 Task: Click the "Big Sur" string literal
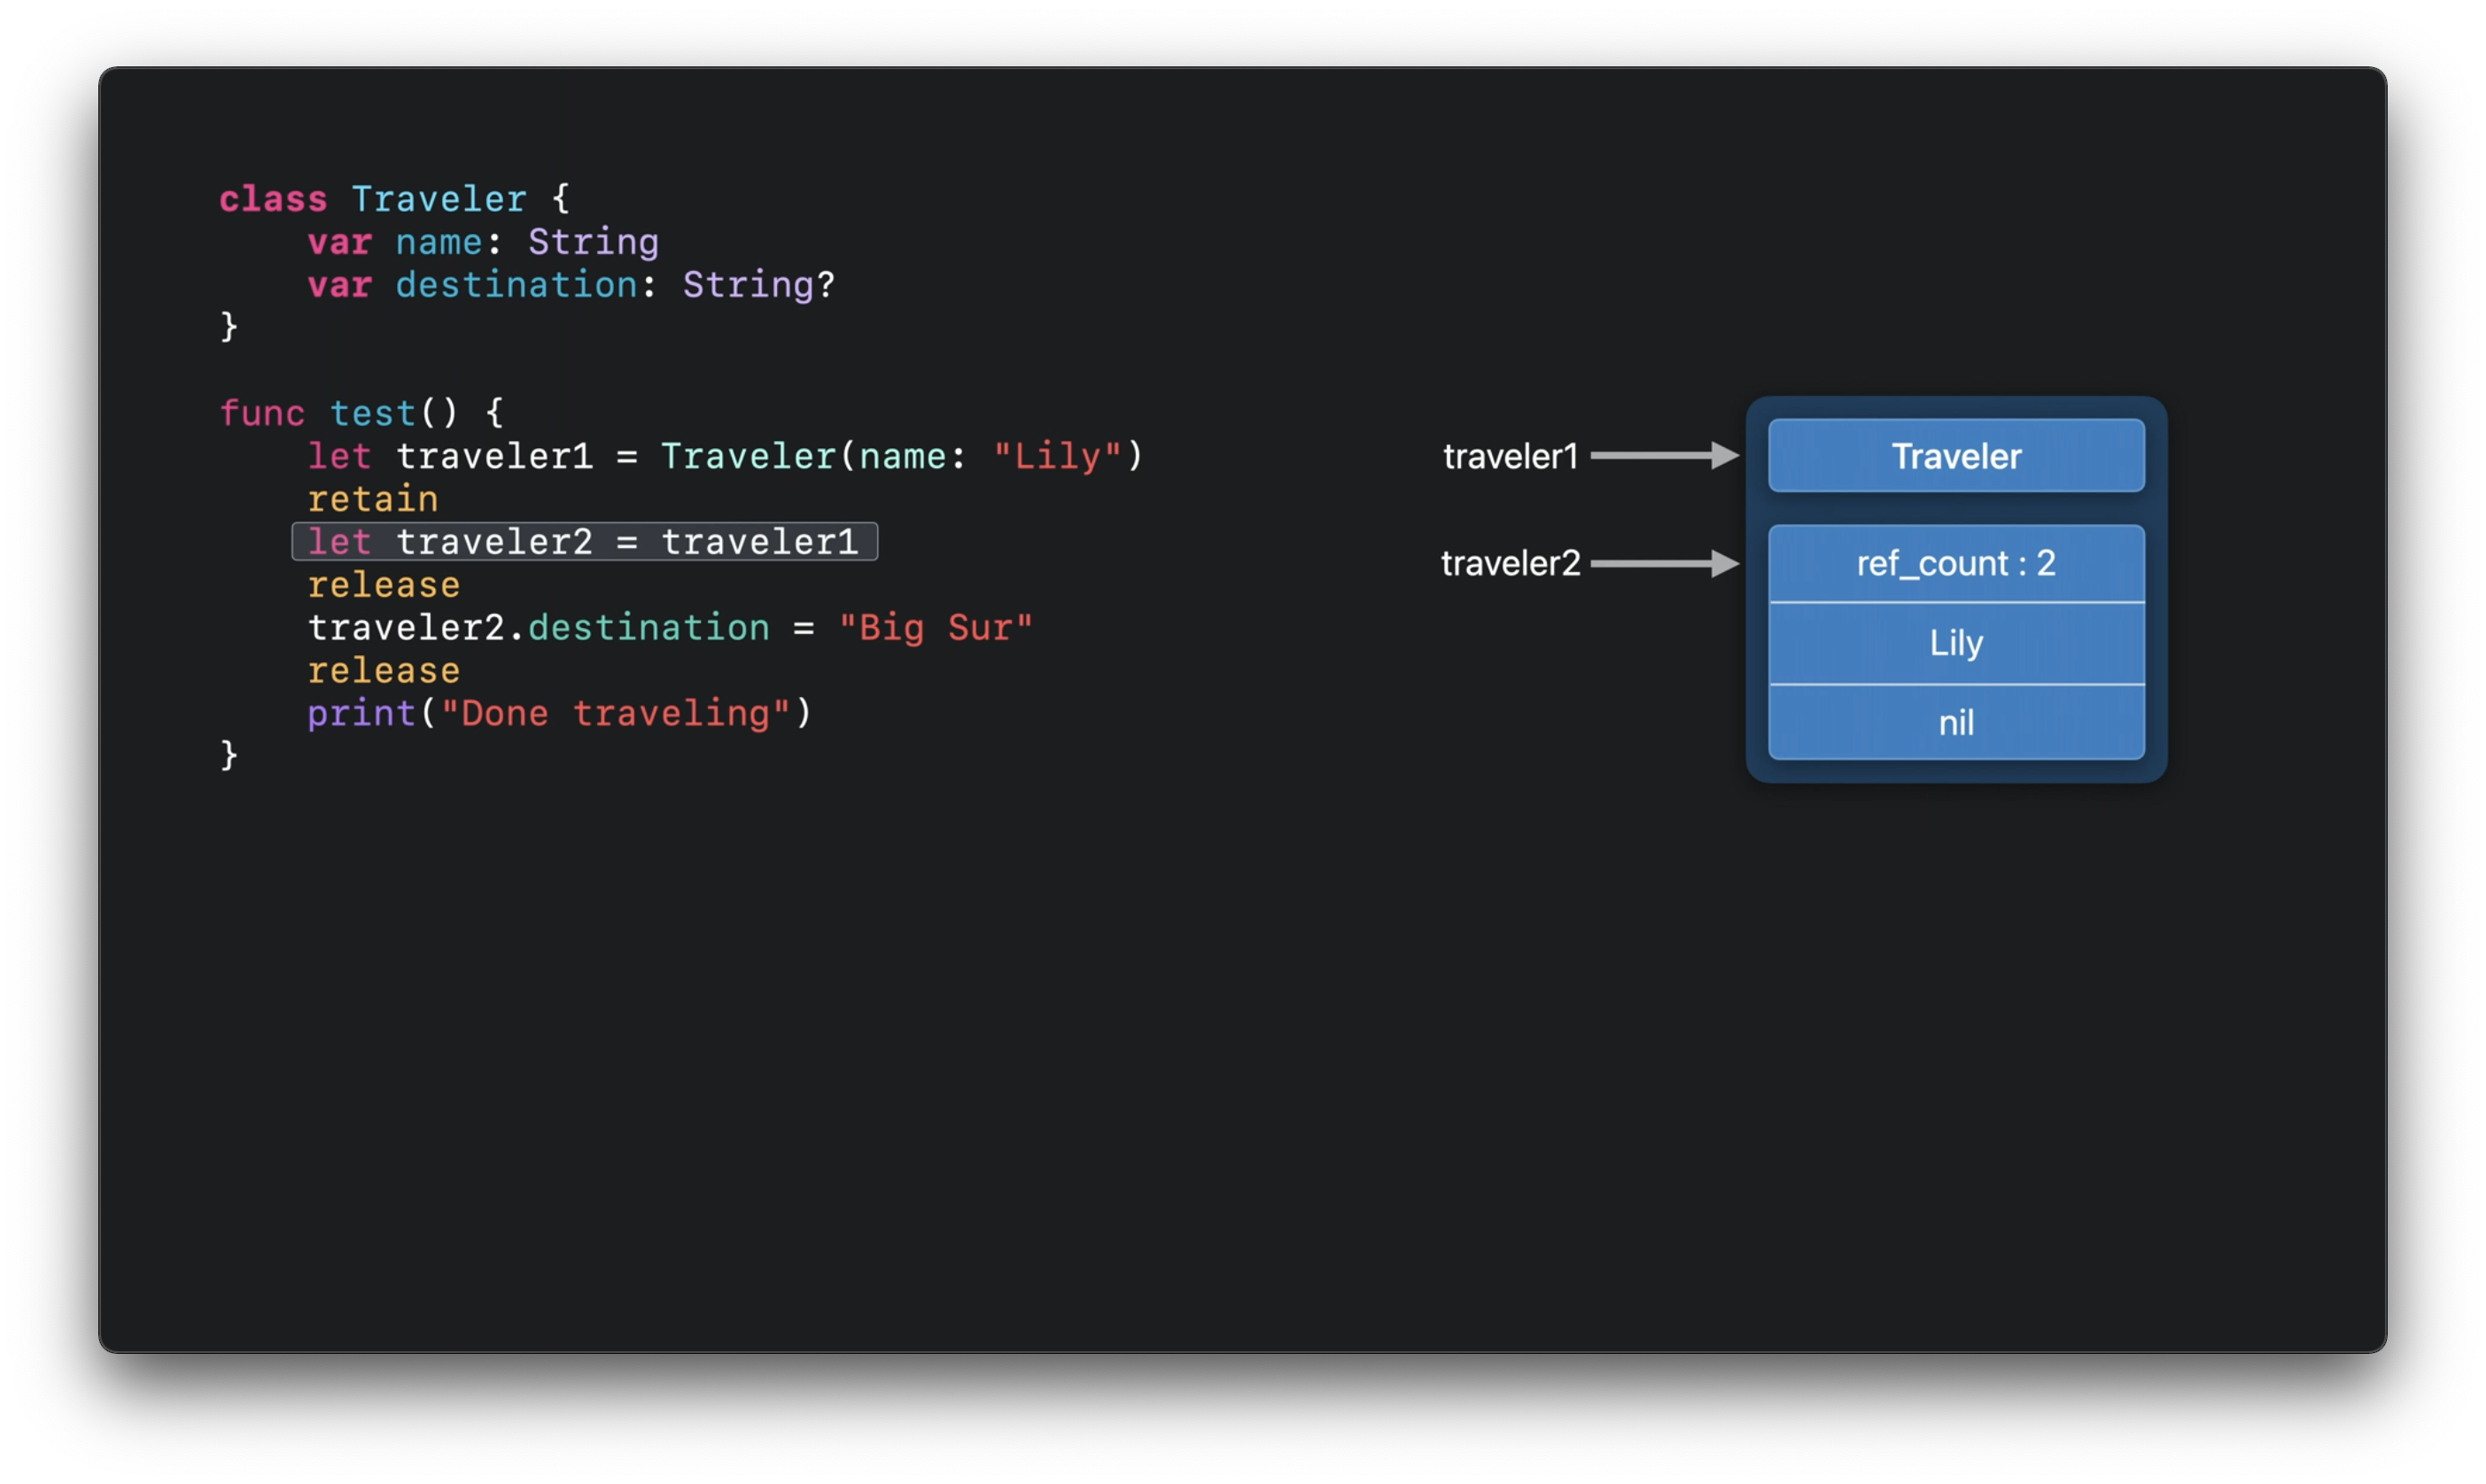pyautogui.click(x=935, y=628)
